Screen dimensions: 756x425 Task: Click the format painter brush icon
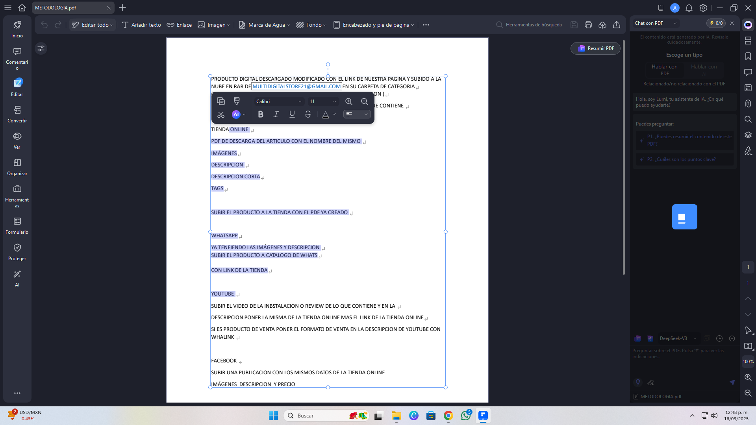[237, 101]
